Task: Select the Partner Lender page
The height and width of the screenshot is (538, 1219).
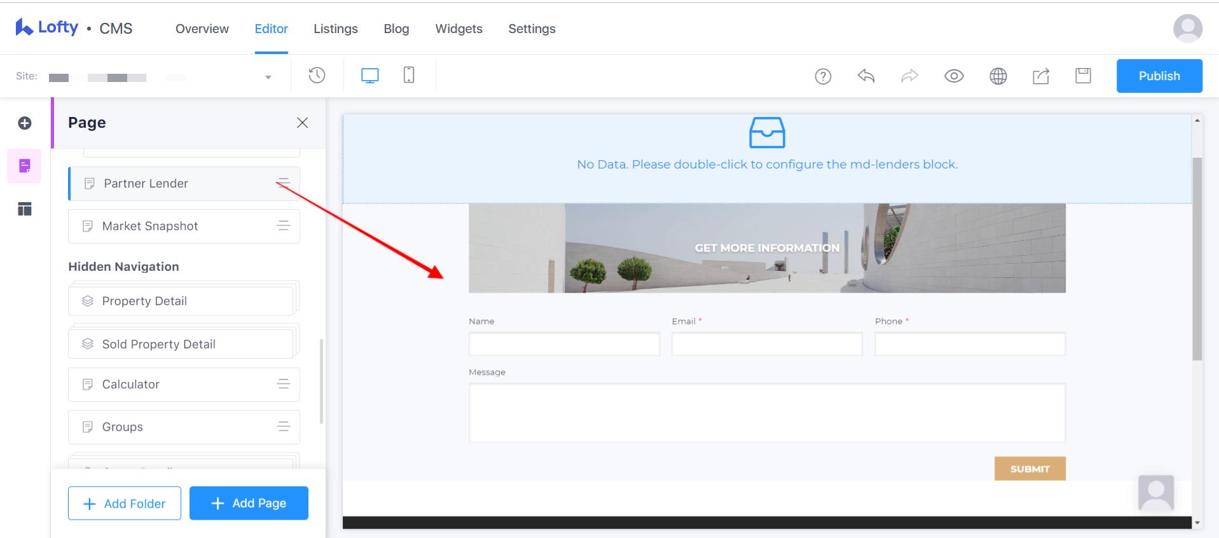Action: click(x=184, y=183)
